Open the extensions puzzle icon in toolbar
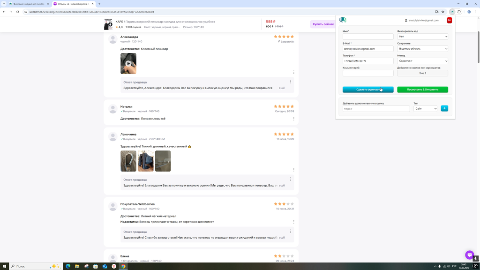Screen dimensions: 480x270 coord(459,12)
